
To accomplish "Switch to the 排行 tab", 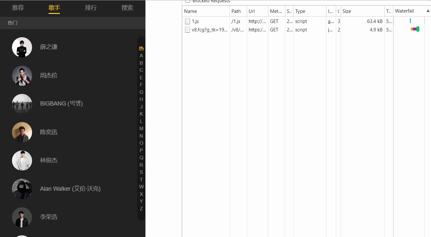I will click(x=91, y=8).
